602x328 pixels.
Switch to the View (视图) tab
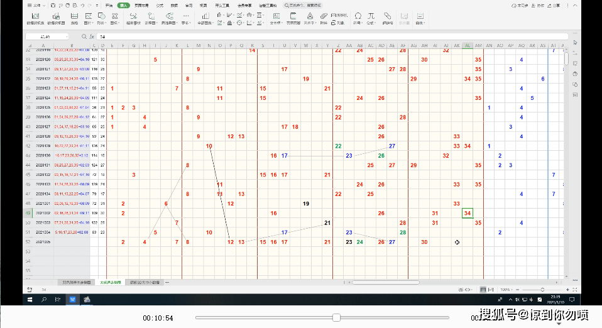(204, 6)
